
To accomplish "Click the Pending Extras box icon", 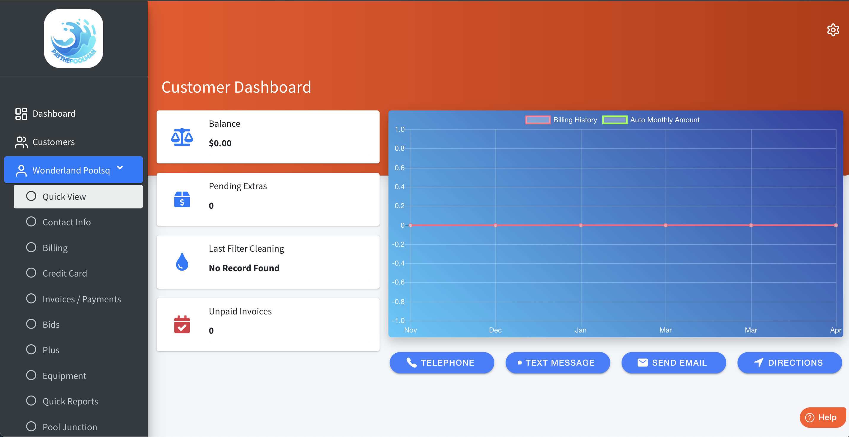I will 182,199.
